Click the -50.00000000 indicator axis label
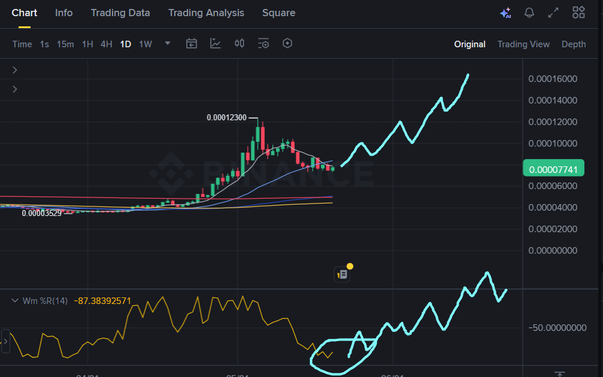Image resolution: width=603 pixels, height=377 pixels. [557, 328]
